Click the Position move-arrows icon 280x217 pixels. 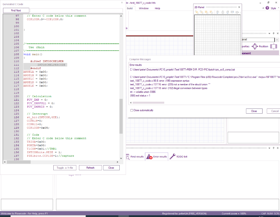[255, 46]
